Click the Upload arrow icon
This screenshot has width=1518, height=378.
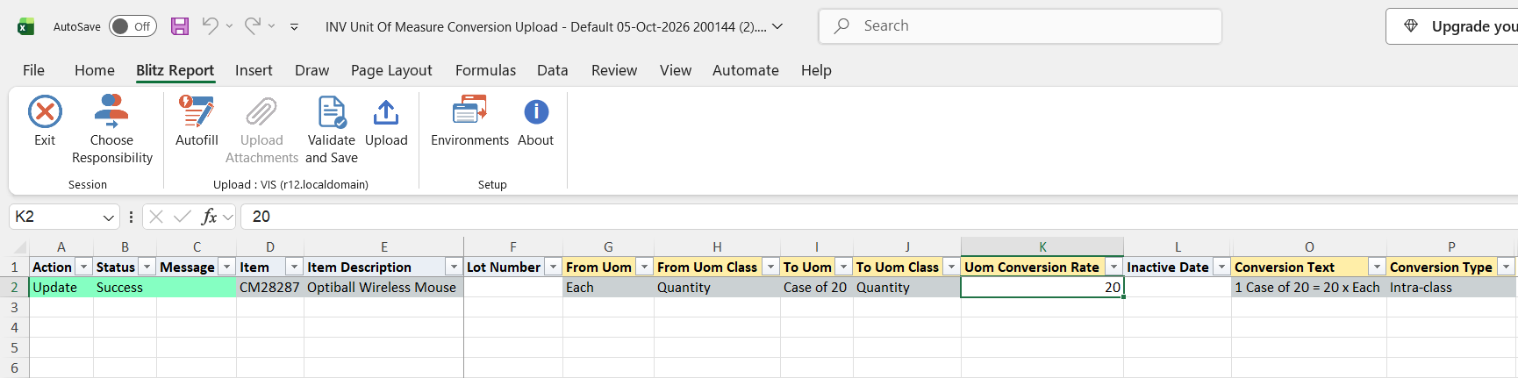tap(386, 112)
